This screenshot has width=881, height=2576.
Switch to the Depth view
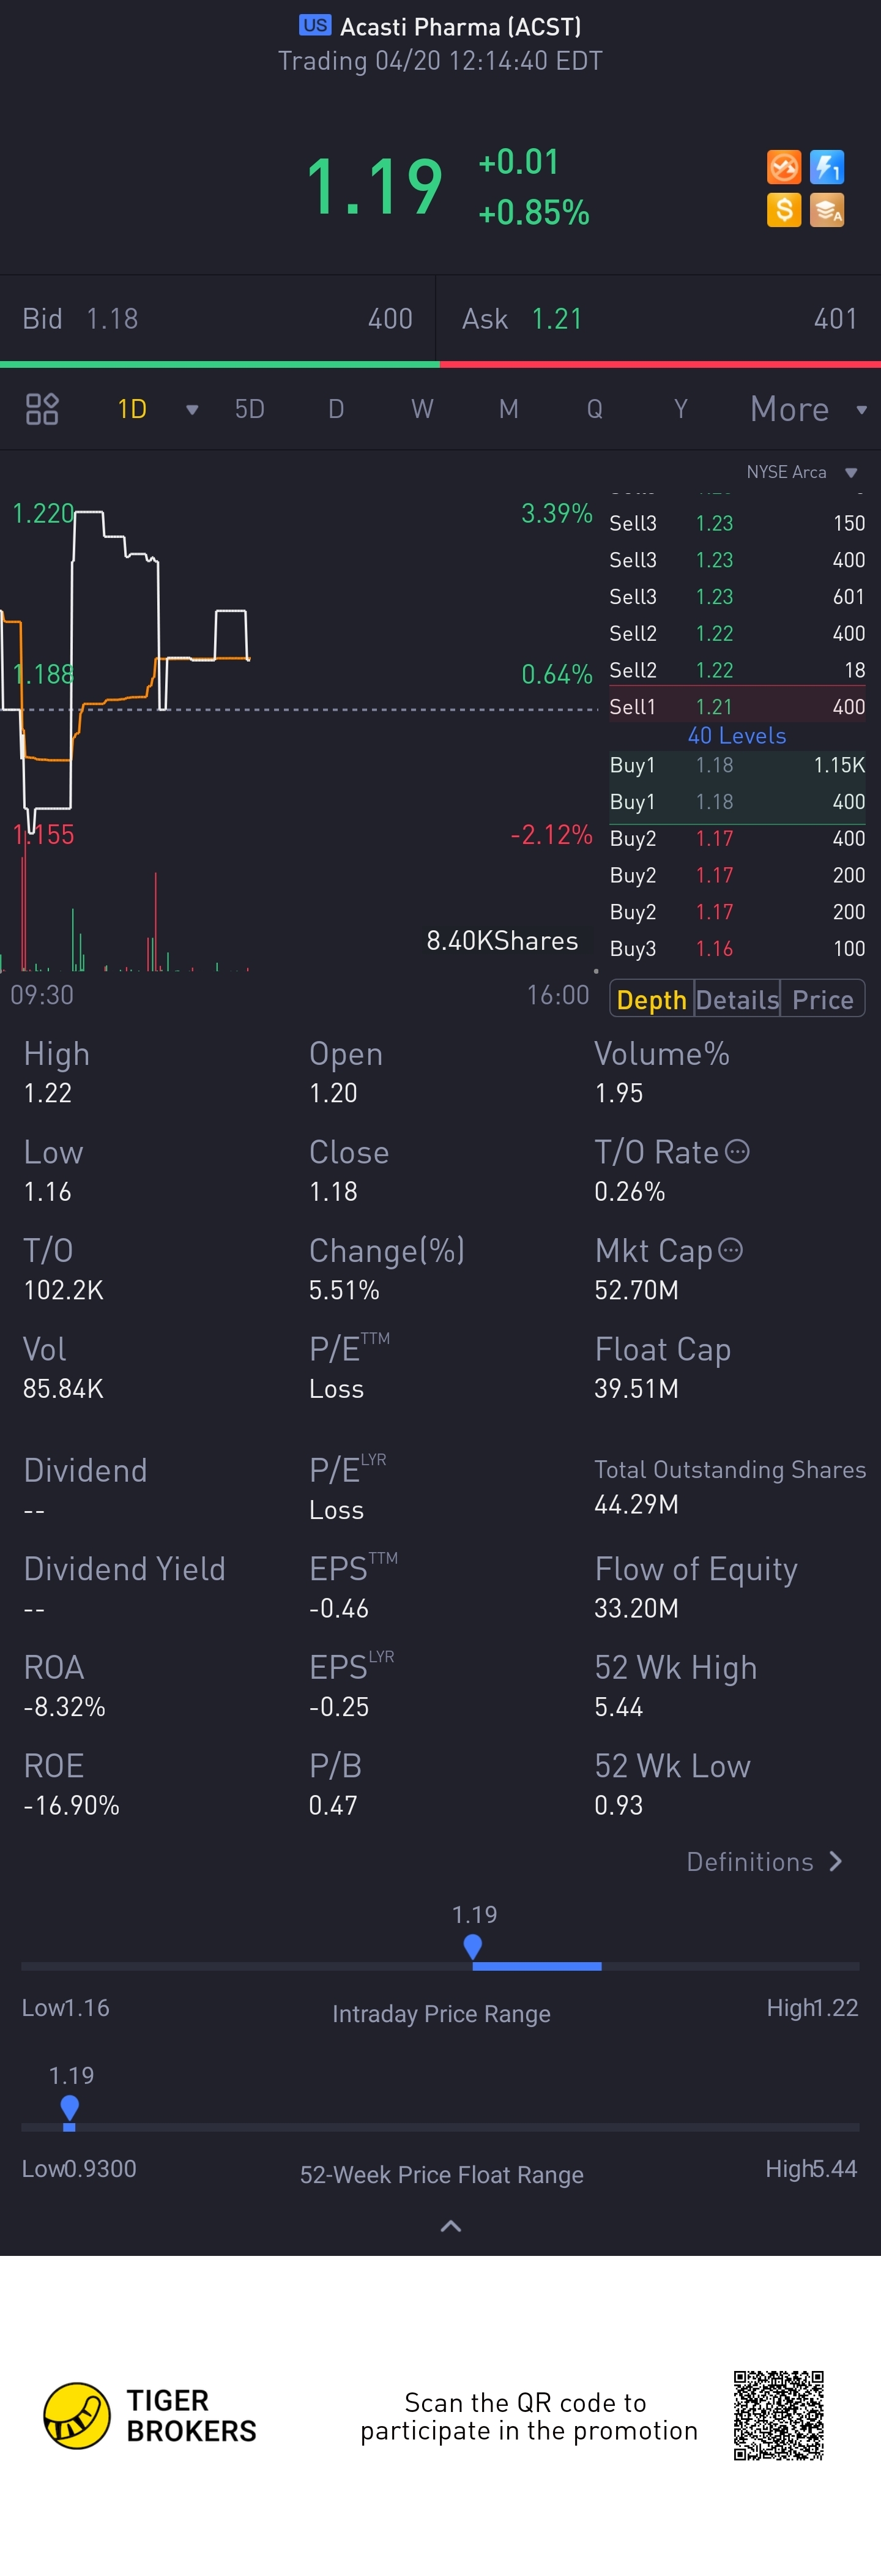[x=651, y=999]
